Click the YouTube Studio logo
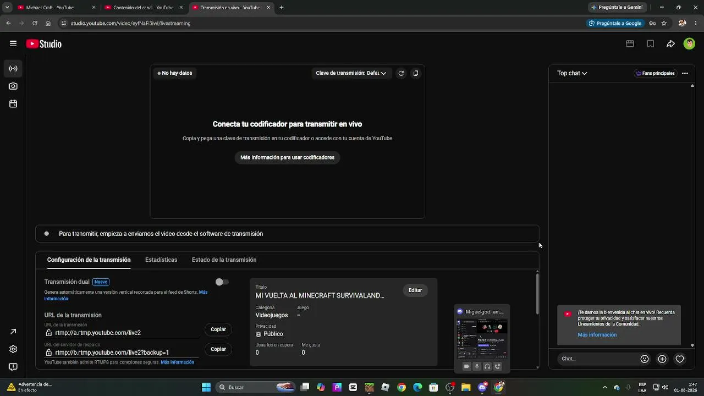 [x=43, y=44]
